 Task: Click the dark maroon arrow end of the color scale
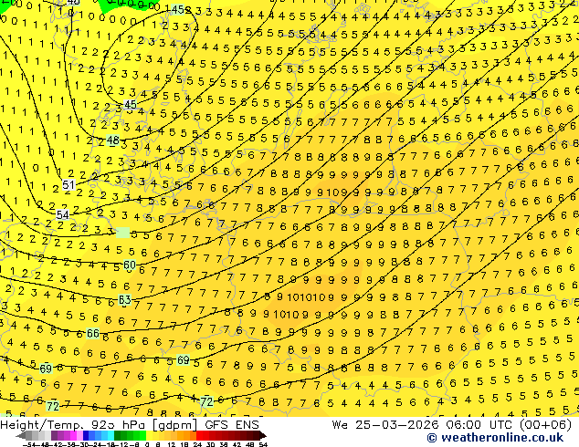262,436
